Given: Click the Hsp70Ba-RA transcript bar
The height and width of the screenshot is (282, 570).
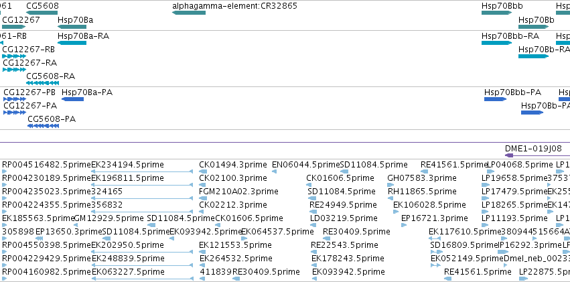Looking at the screenshot, I should [x=72, y=43].
